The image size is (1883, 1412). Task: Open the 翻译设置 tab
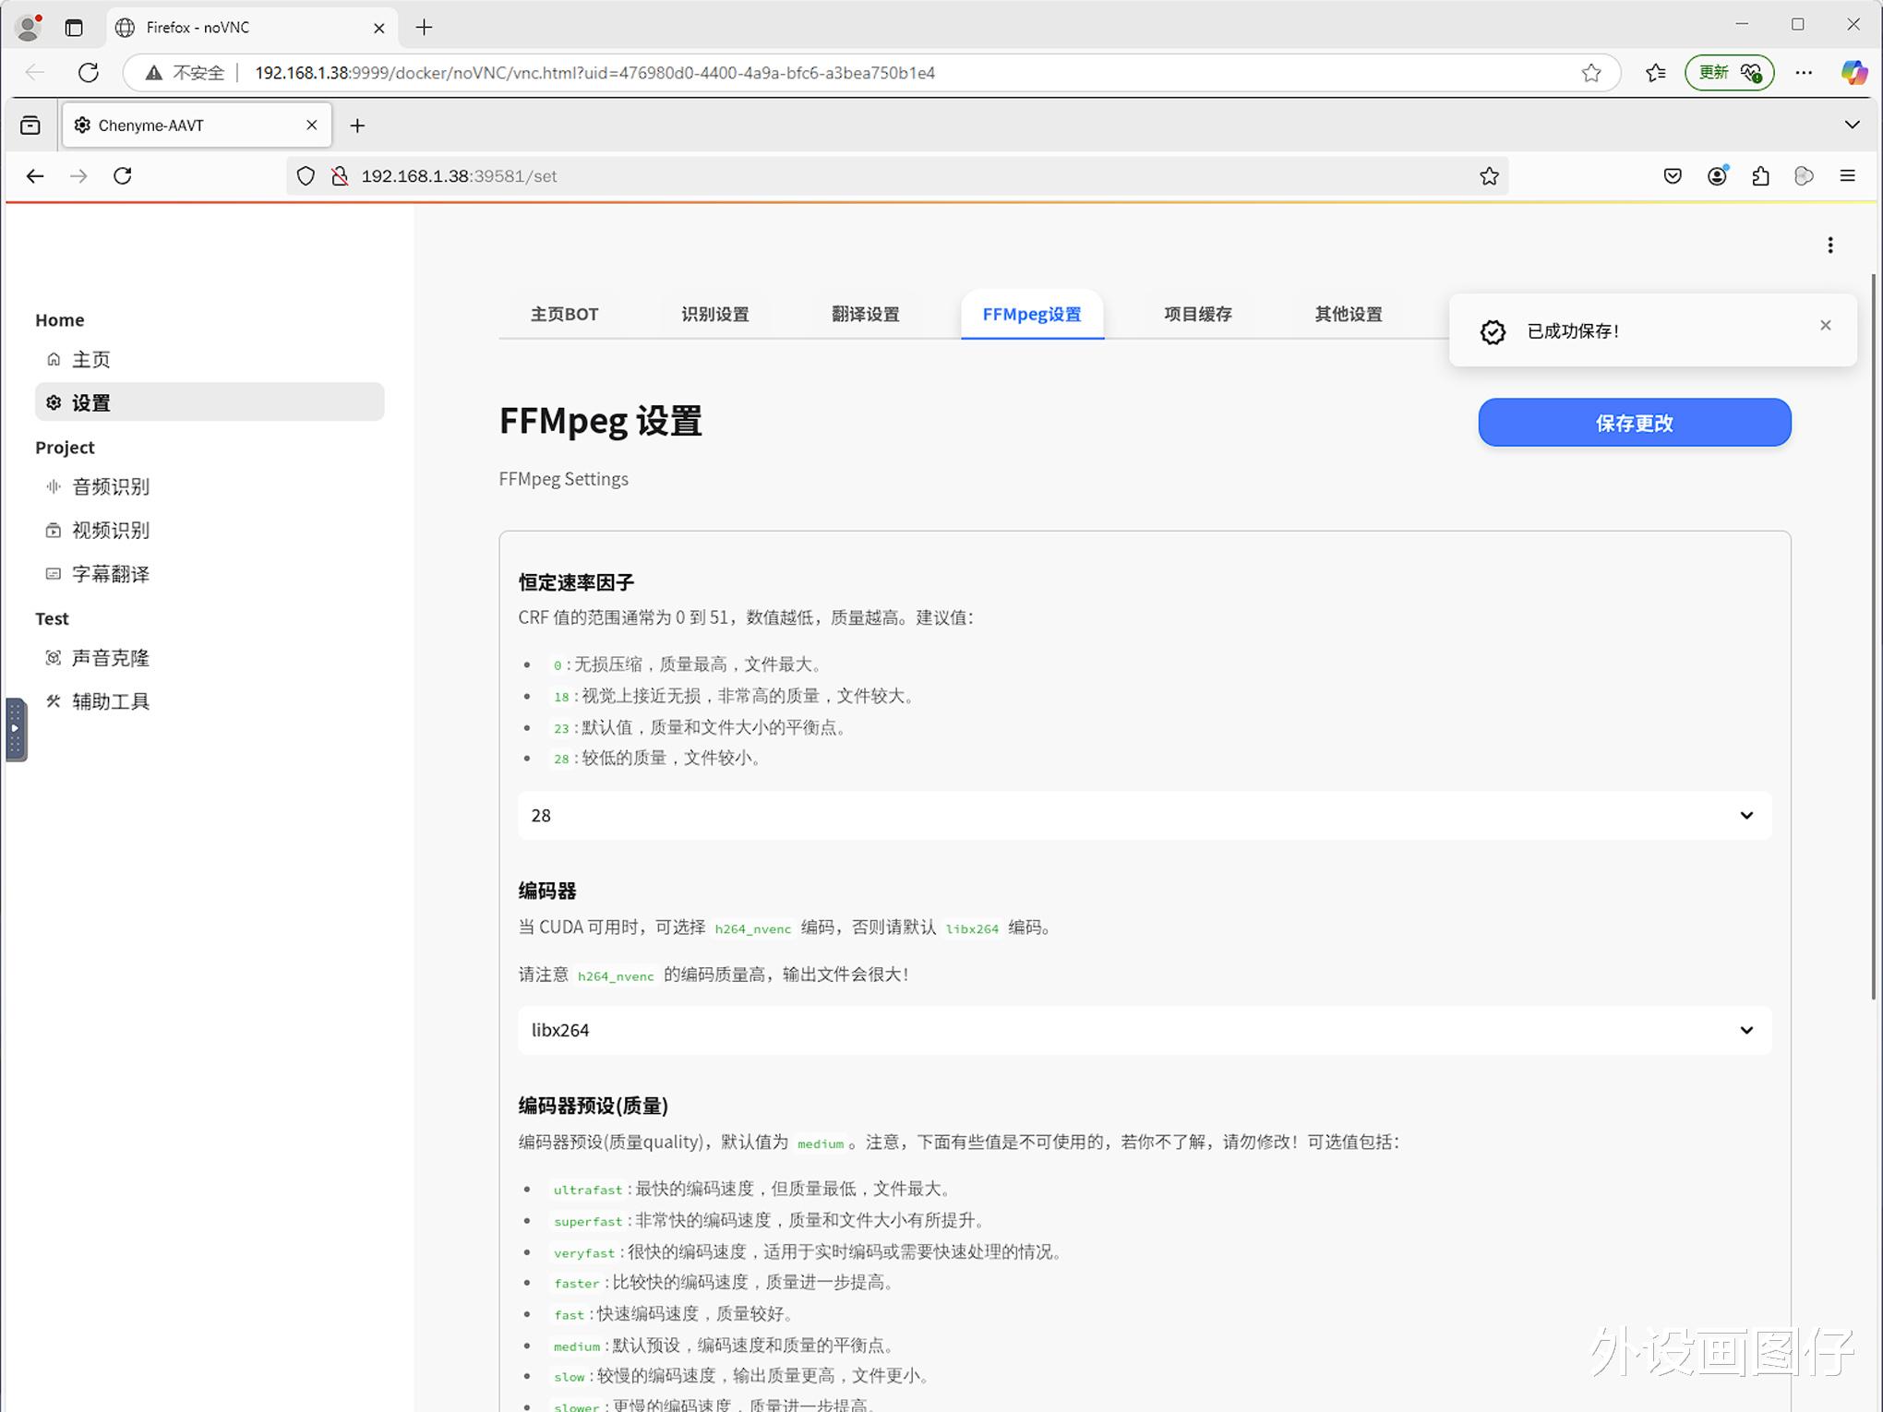[x=865, y=315]
